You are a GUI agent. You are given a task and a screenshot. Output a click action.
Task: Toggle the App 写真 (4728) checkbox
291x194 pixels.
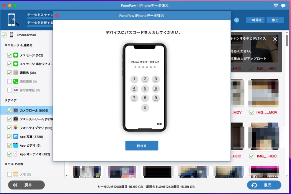(10, 137)
